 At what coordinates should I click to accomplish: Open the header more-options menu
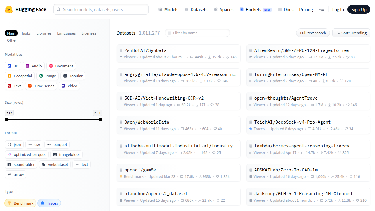coord(321,9)
